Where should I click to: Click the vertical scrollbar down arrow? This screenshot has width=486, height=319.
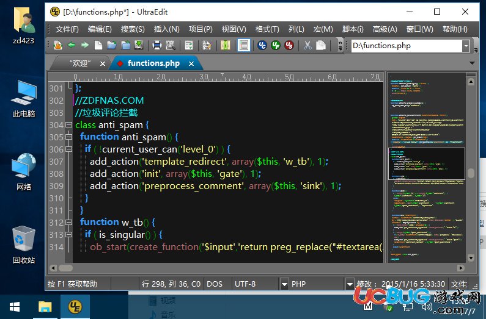[x=471, y=258]
